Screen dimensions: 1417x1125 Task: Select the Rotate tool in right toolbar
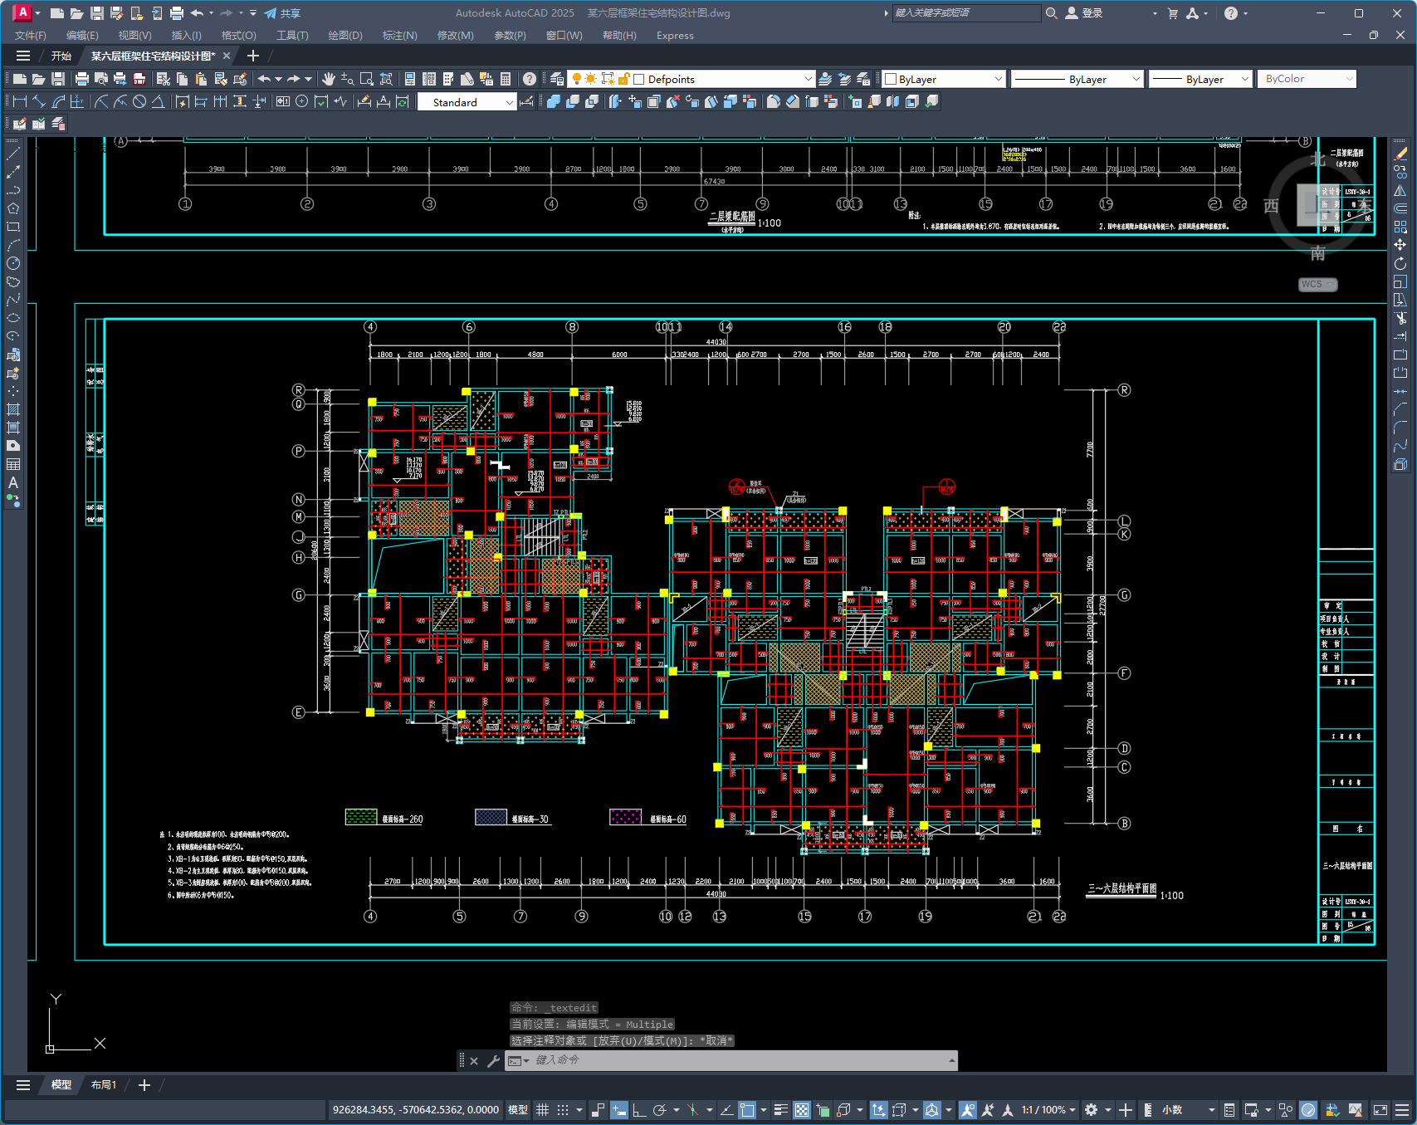(1400, 263)
